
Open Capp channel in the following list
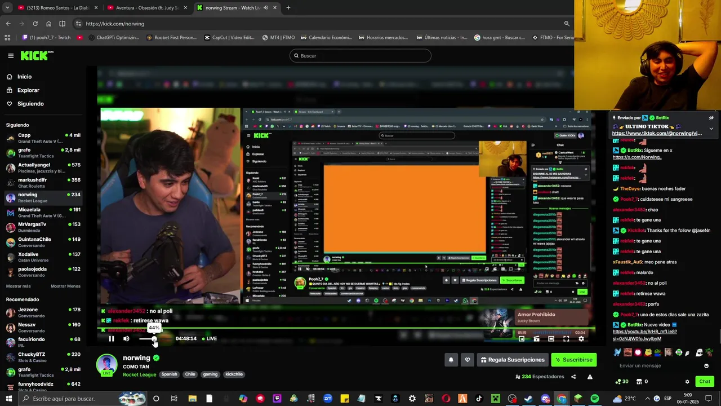pyautogui.click(x=43, y=138)
